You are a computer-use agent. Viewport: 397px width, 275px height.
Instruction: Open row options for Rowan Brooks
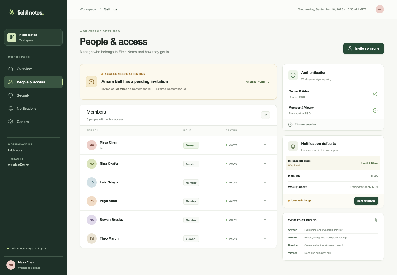(x=266, y=220)
